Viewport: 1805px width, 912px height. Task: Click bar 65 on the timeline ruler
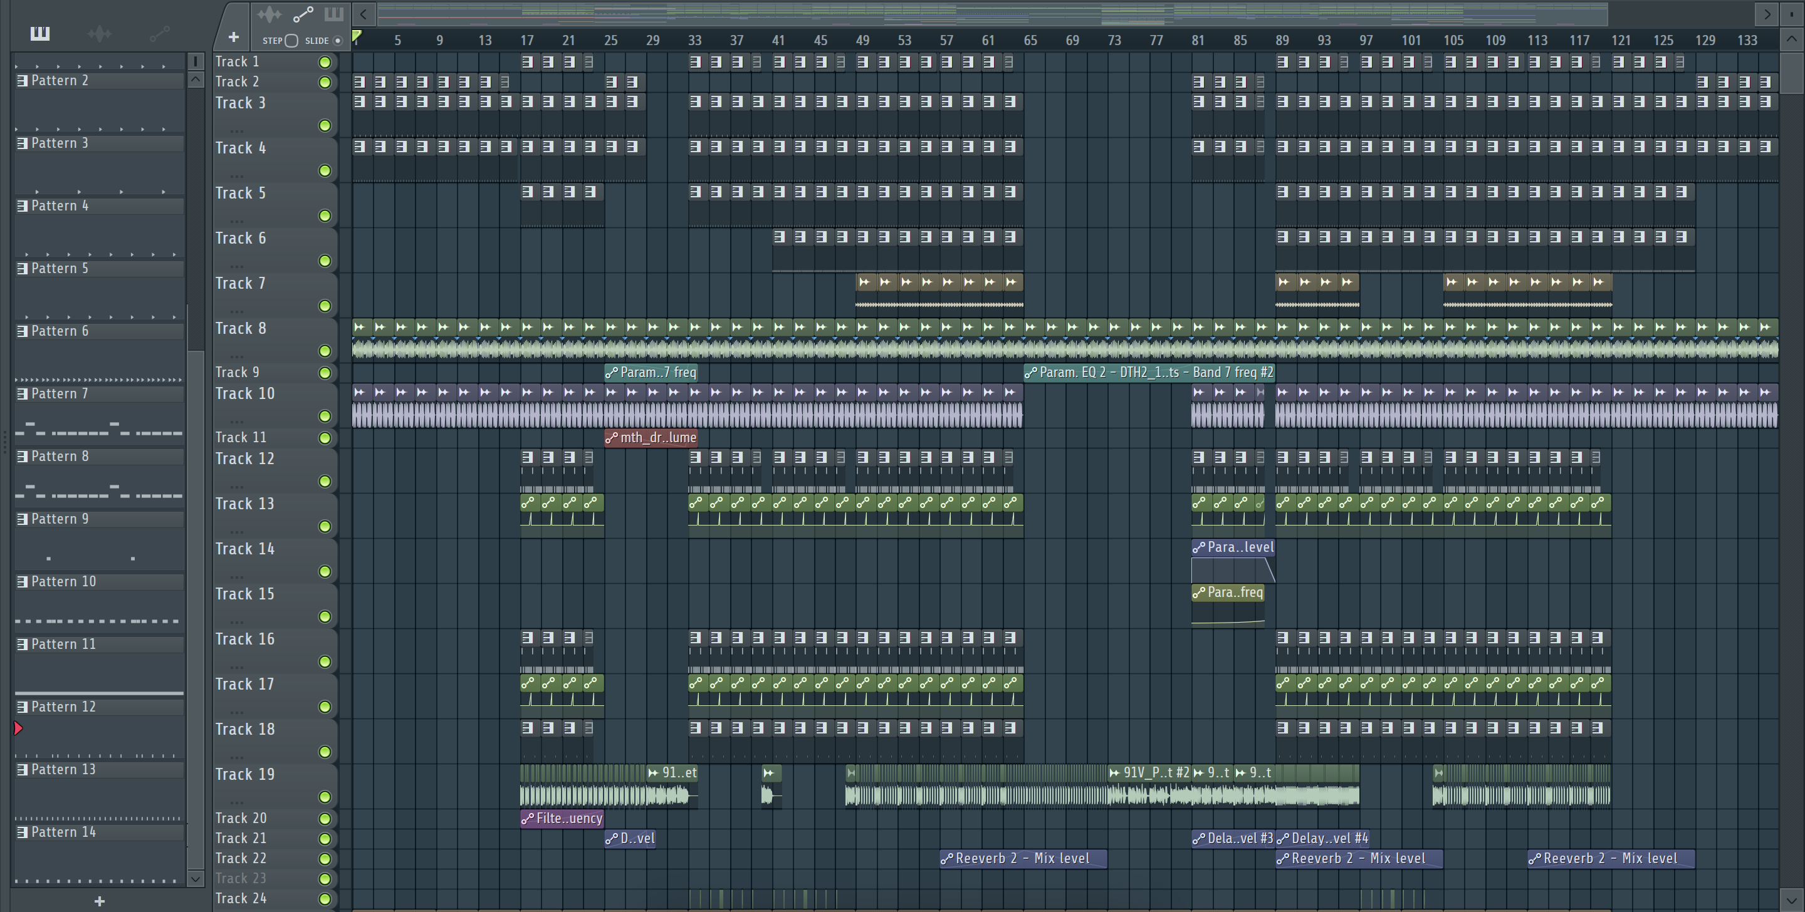(1030, 40)
